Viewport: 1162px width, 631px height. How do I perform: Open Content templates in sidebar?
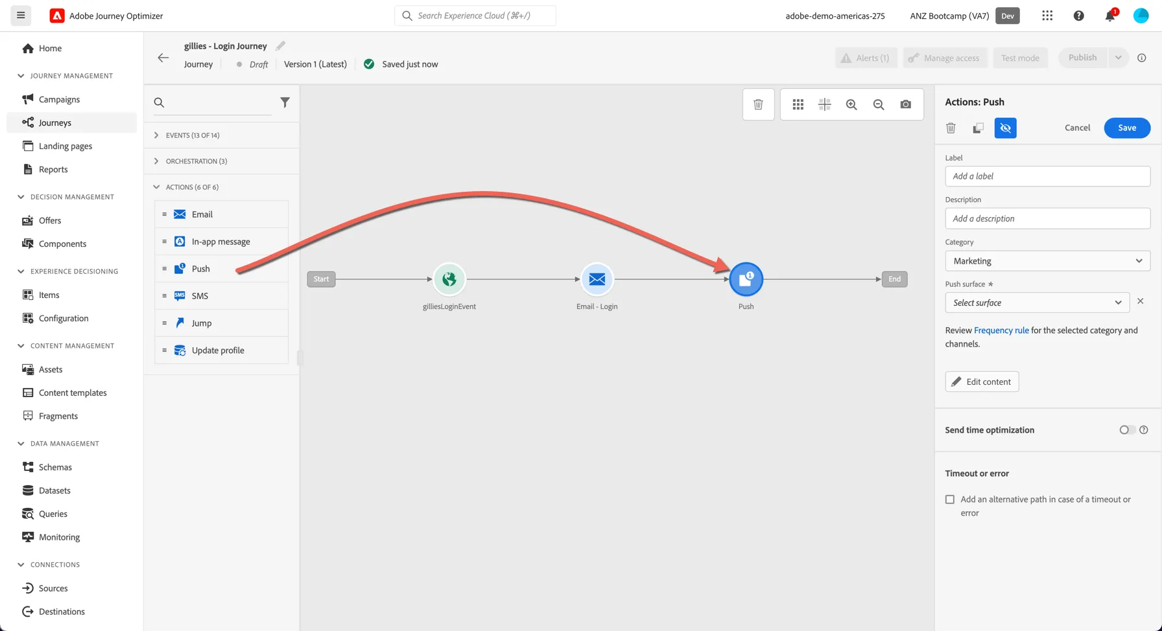[x=73, y=393]
